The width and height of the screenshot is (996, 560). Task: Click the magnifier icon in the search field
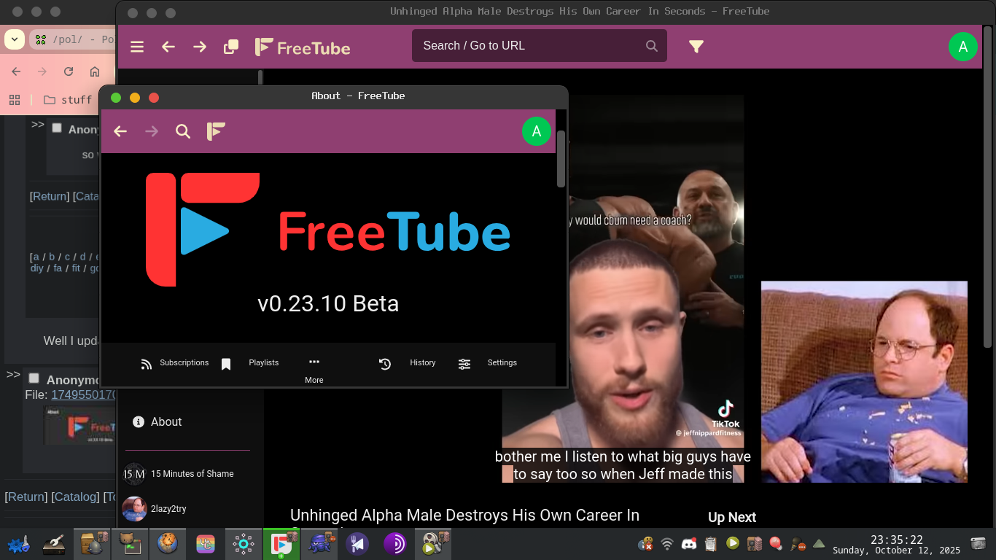tap(652, 46)
